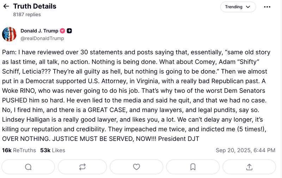
Task: Like the post with the heart
Action: [x=136, y=167]
